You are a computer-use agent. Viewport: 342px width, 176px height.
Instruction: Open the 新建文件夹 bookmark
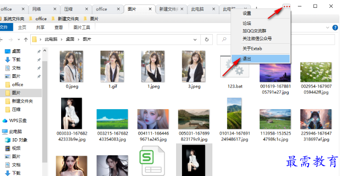(65, 19)
